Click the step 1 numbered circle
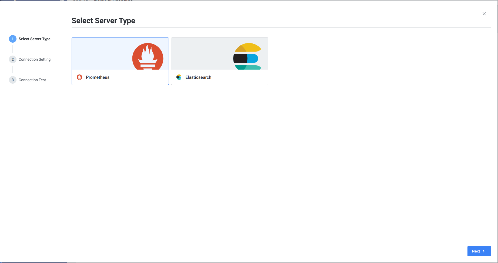This screenshot has height=263, width=498. [x=13, y=39]
